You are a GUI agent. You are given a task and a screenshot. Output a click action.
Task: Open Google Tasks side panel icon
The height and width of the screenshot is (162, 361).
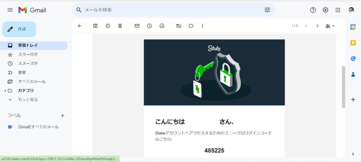pyautogui.click(x=353, y=59)
